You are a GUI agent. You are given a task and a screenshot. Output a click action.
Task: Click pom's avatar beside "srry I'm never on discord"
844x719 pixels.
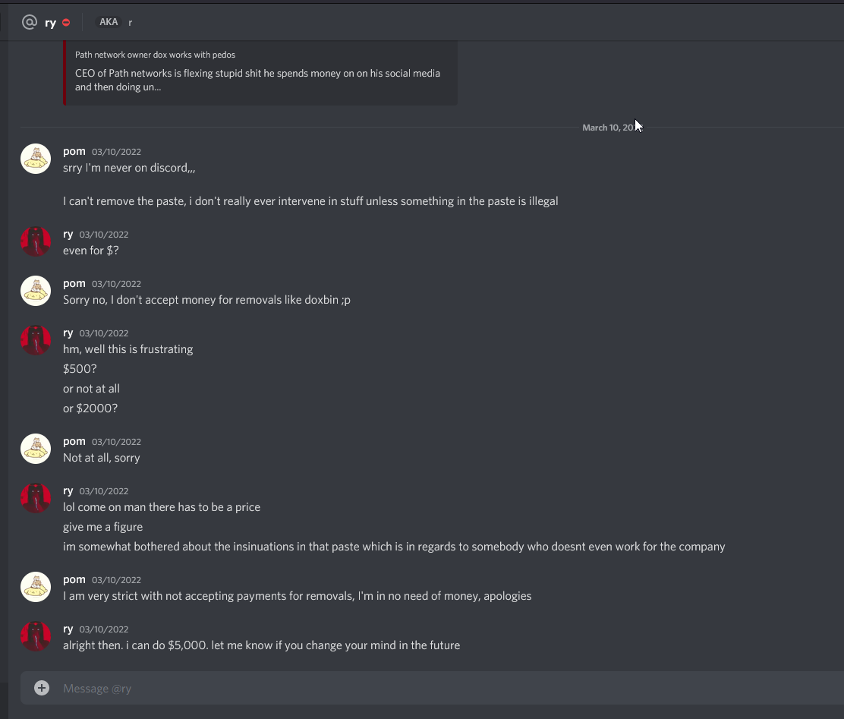(x=36, y=159)
